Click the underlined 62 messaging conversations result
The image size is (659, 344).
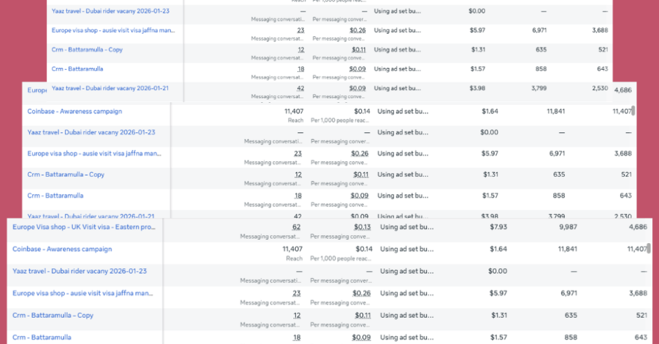pos(296,227)
